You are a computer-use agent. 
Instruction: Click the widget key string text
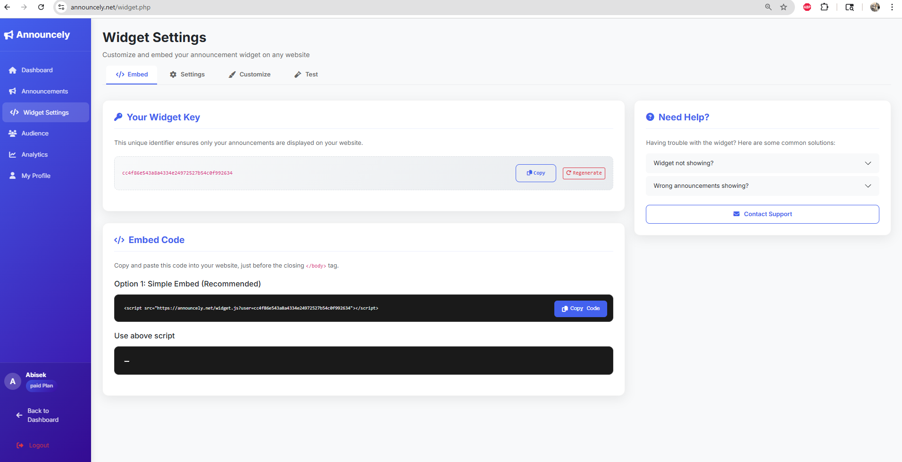click(x=177, y=173)
